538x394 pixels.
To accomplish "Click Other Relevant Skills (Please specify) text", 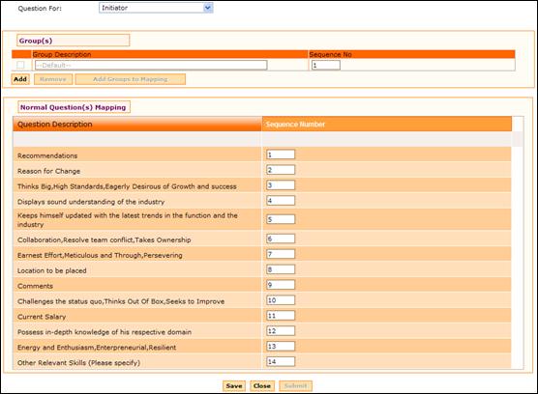I will [78, 363].
